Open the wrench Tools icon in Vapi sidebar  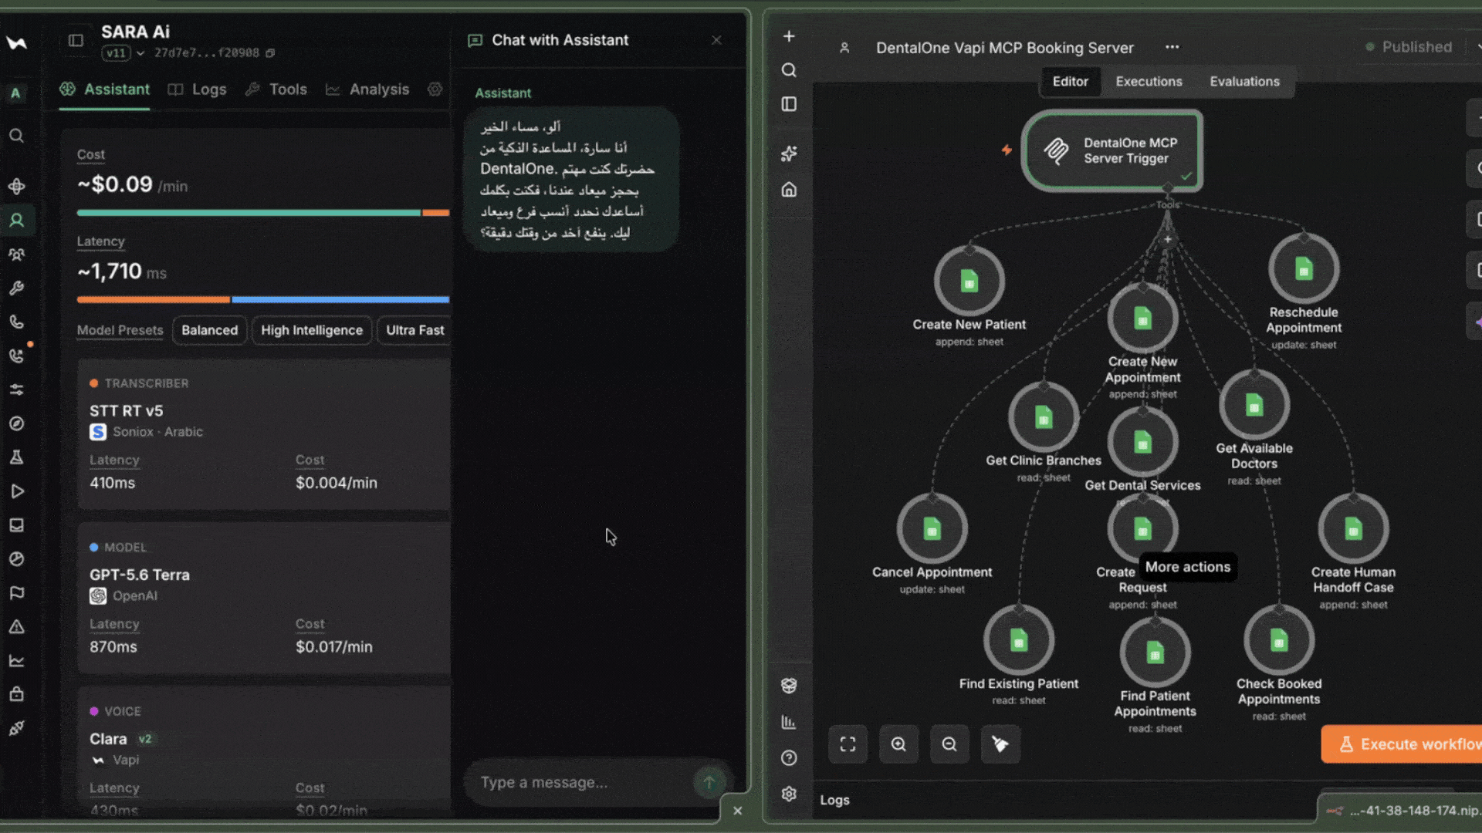[16, 288]
